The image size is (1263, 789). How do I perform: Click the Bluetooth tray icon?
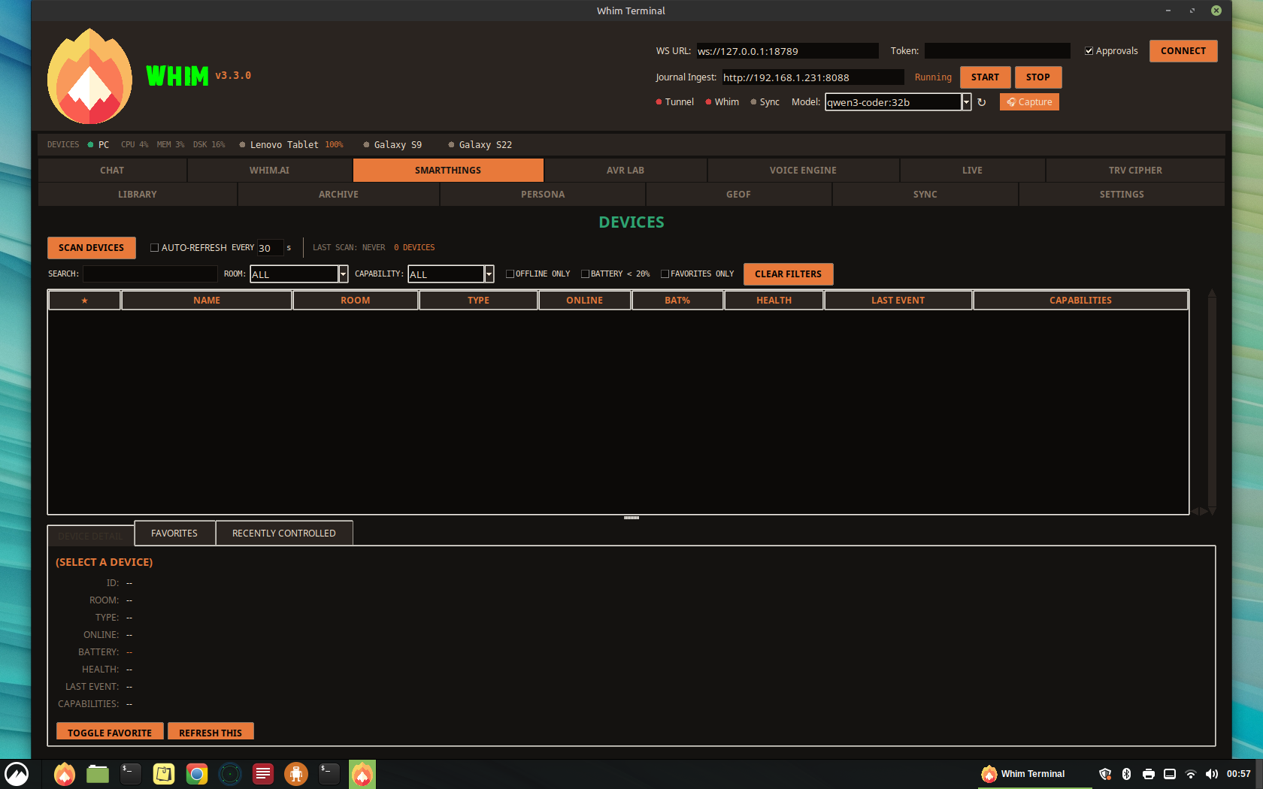(x=1126, y=774)
